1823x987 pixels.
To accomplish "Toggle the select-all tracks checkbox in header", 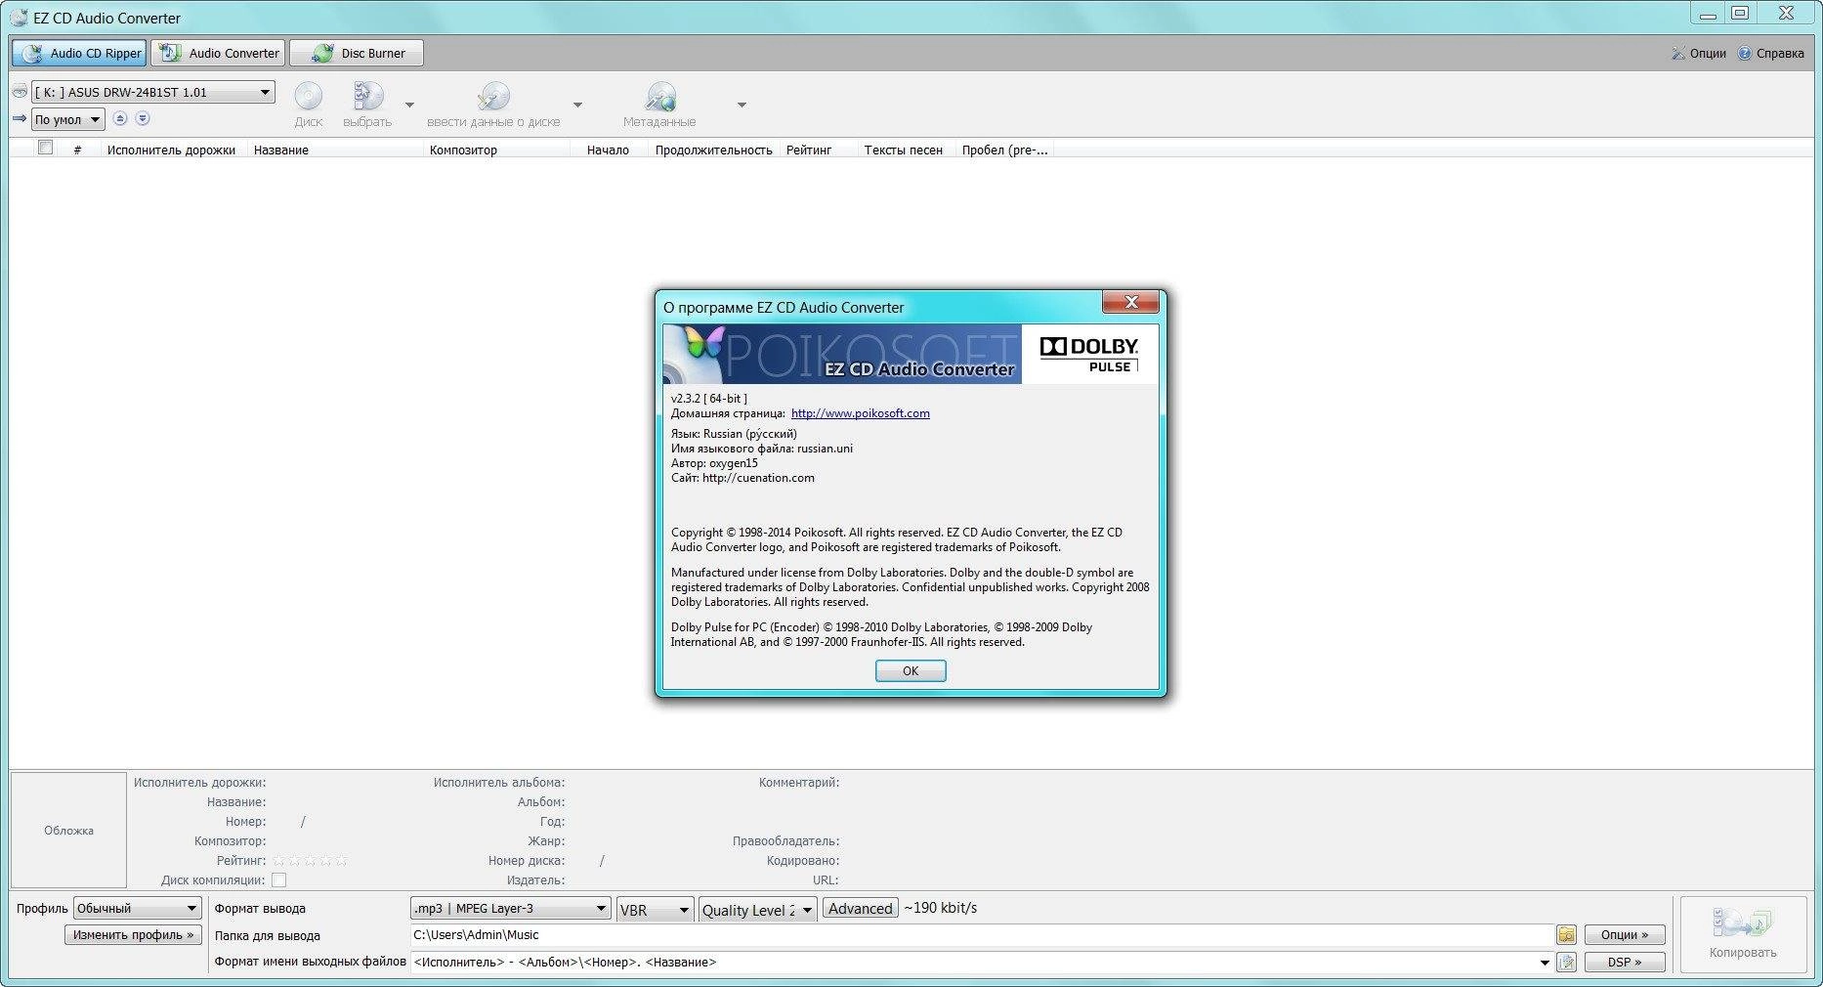I will 45,148.
